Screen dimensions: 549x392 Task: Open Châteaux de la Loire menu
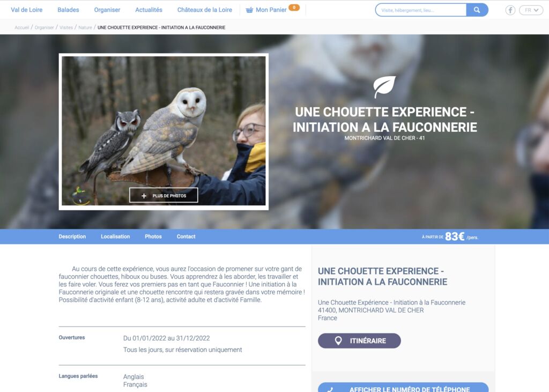(x=204, y=10)
